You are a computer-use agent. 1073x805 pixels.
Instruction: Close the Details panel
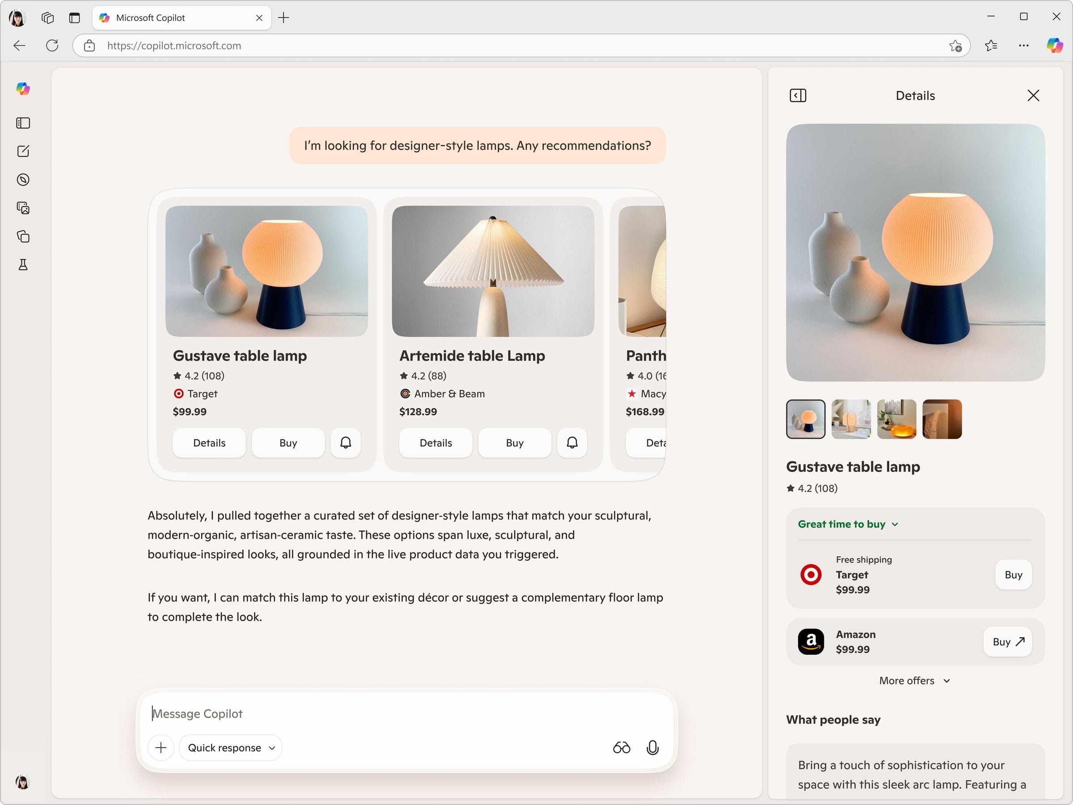(x=1033, y=96)
